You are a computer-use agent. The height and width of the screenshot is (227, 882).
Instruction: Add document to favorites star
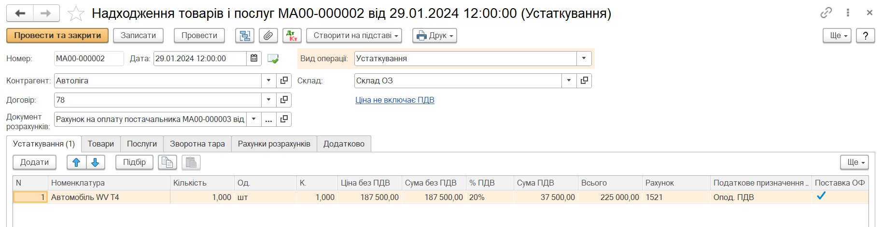[x=76, y=13]
